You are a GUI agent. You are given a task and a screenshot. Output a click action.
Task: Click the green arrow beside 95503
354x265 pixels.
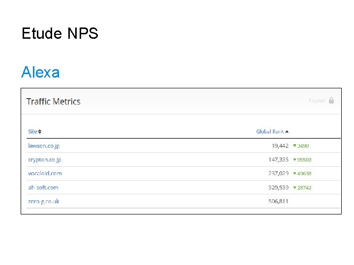click(x=295, y=159)
